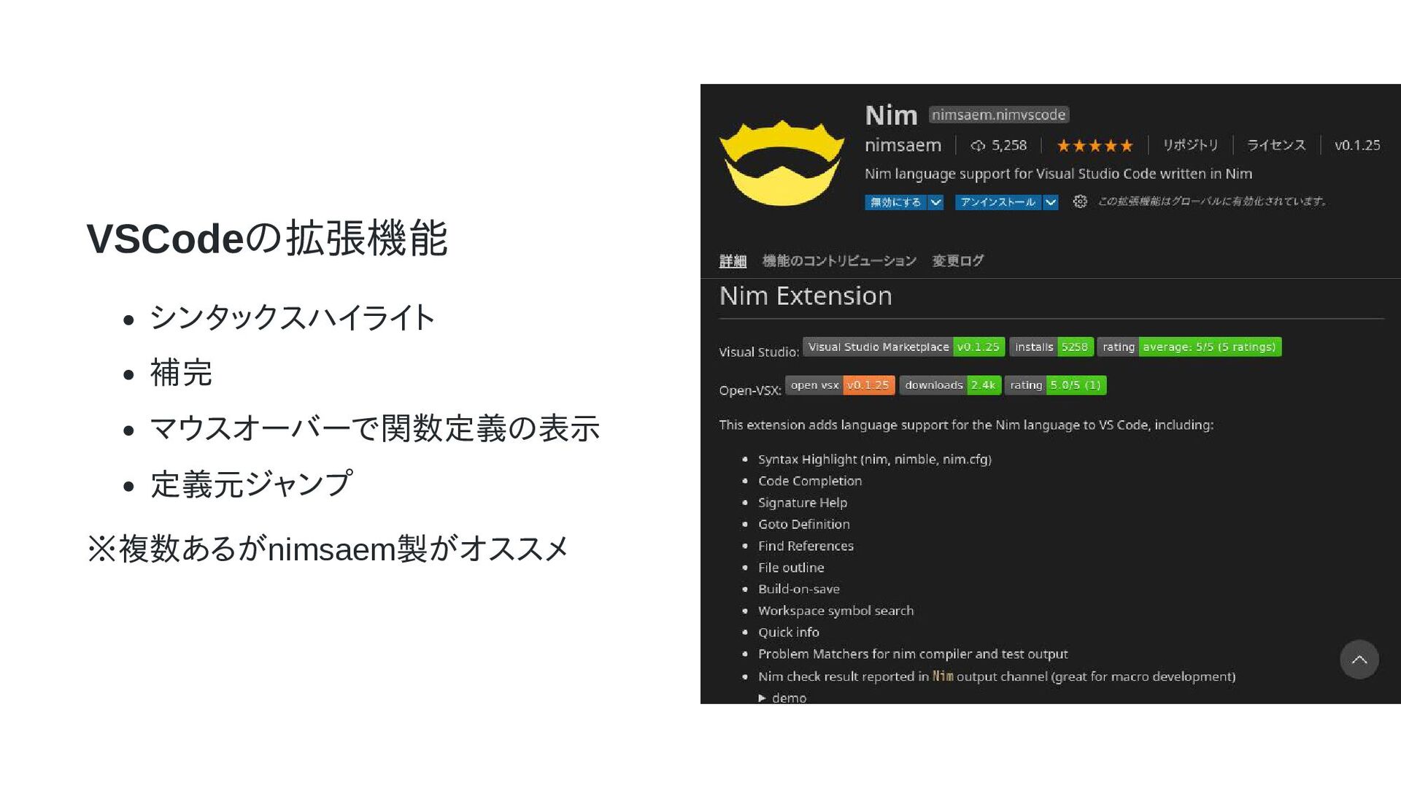Click the Visual Studio Marketplace v0.1.25 badge
The width and height of the screenshot is (1401, 788).
903,347
